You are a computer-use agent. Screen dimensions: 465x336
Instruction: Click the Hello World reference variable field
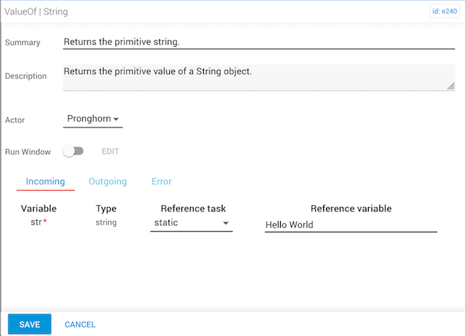(351, 224)
